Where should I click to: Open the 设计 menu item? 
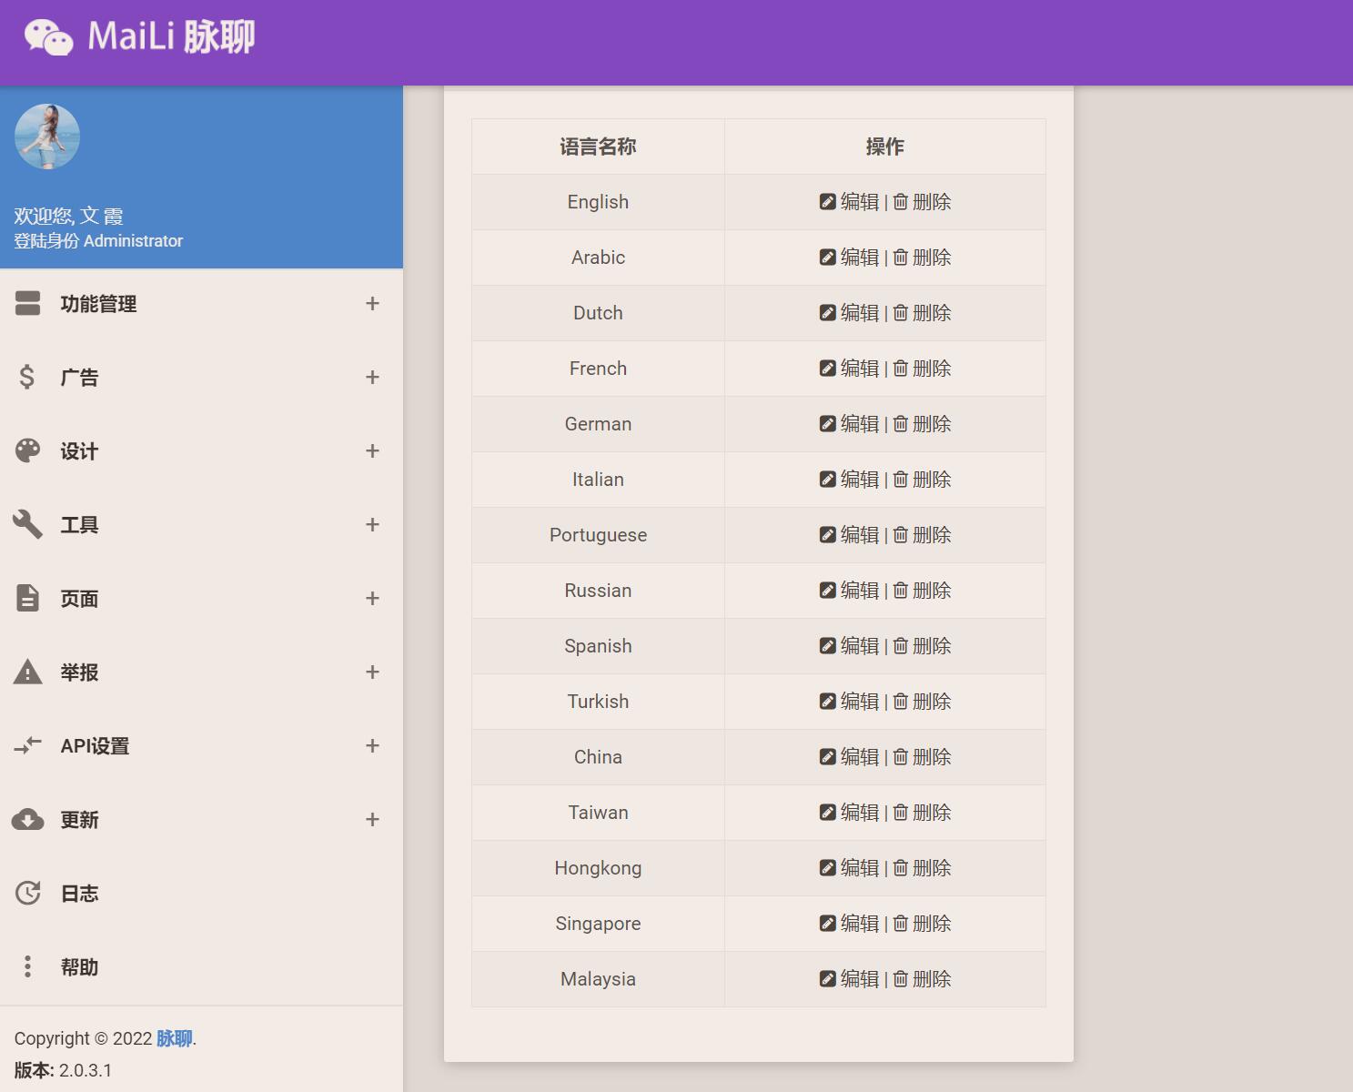point(201,451)
